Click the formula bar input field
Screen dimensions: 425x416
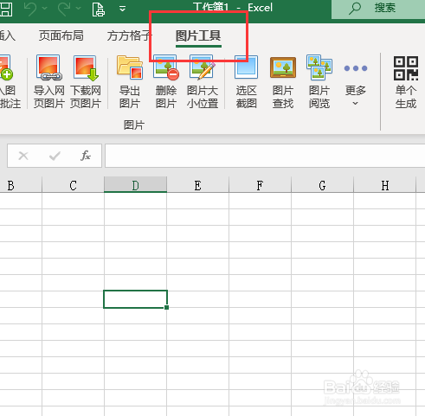click(265, 156)
